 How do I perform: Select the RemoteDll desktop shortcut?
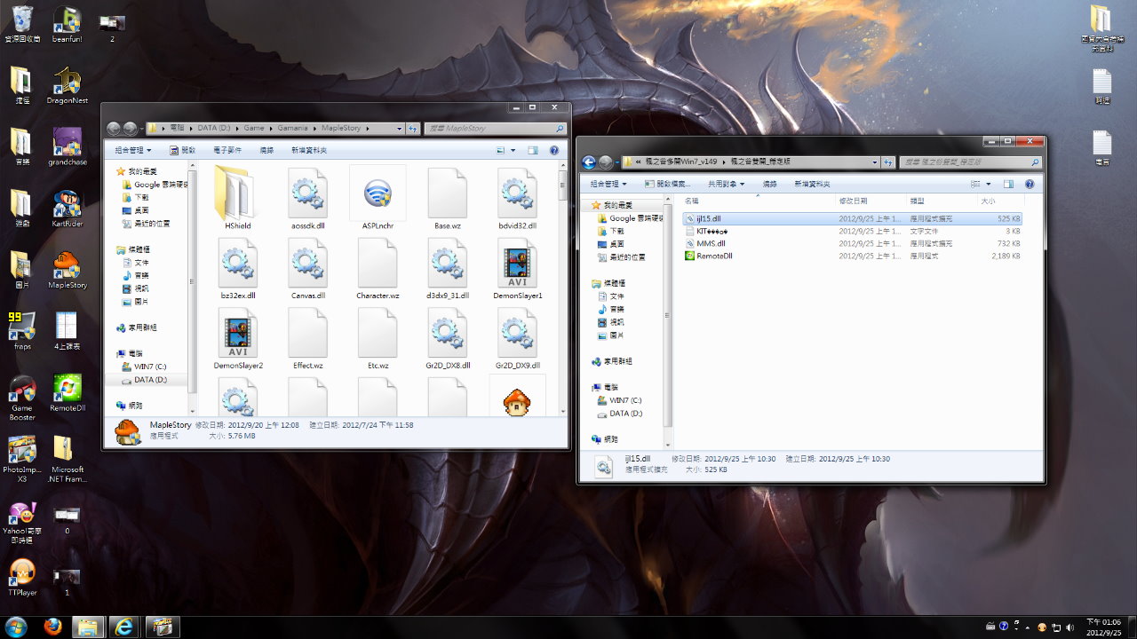(x=67, y=392)
